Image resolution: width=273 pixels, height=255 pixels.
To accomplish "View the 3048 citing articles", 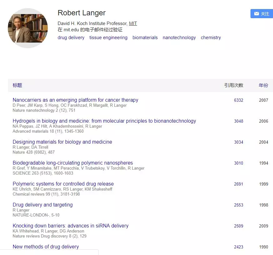I will (238, 121).
